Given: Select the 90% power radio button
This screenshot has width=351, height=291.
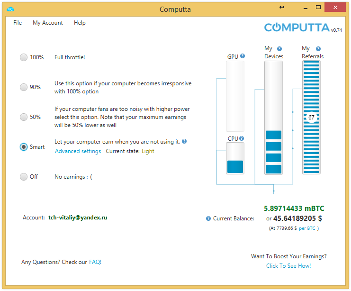Looking at the screenshot, I should [24, 87].
